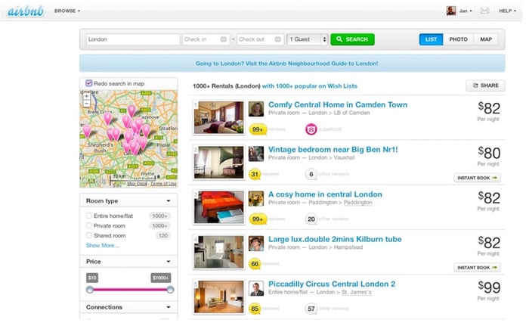This screenshot has width=529, height=326.
Task: Click the 20 other reviews bubble
Action: pyautogui.click(x=311, y=219)
